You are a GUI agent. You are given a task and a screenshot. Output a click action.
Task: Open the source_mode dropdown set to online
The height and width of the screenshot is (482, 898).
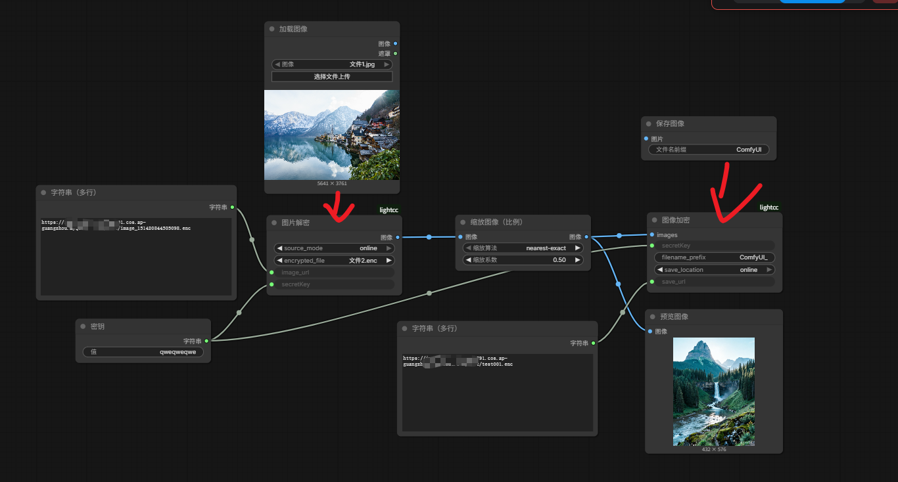coord(333,248)
